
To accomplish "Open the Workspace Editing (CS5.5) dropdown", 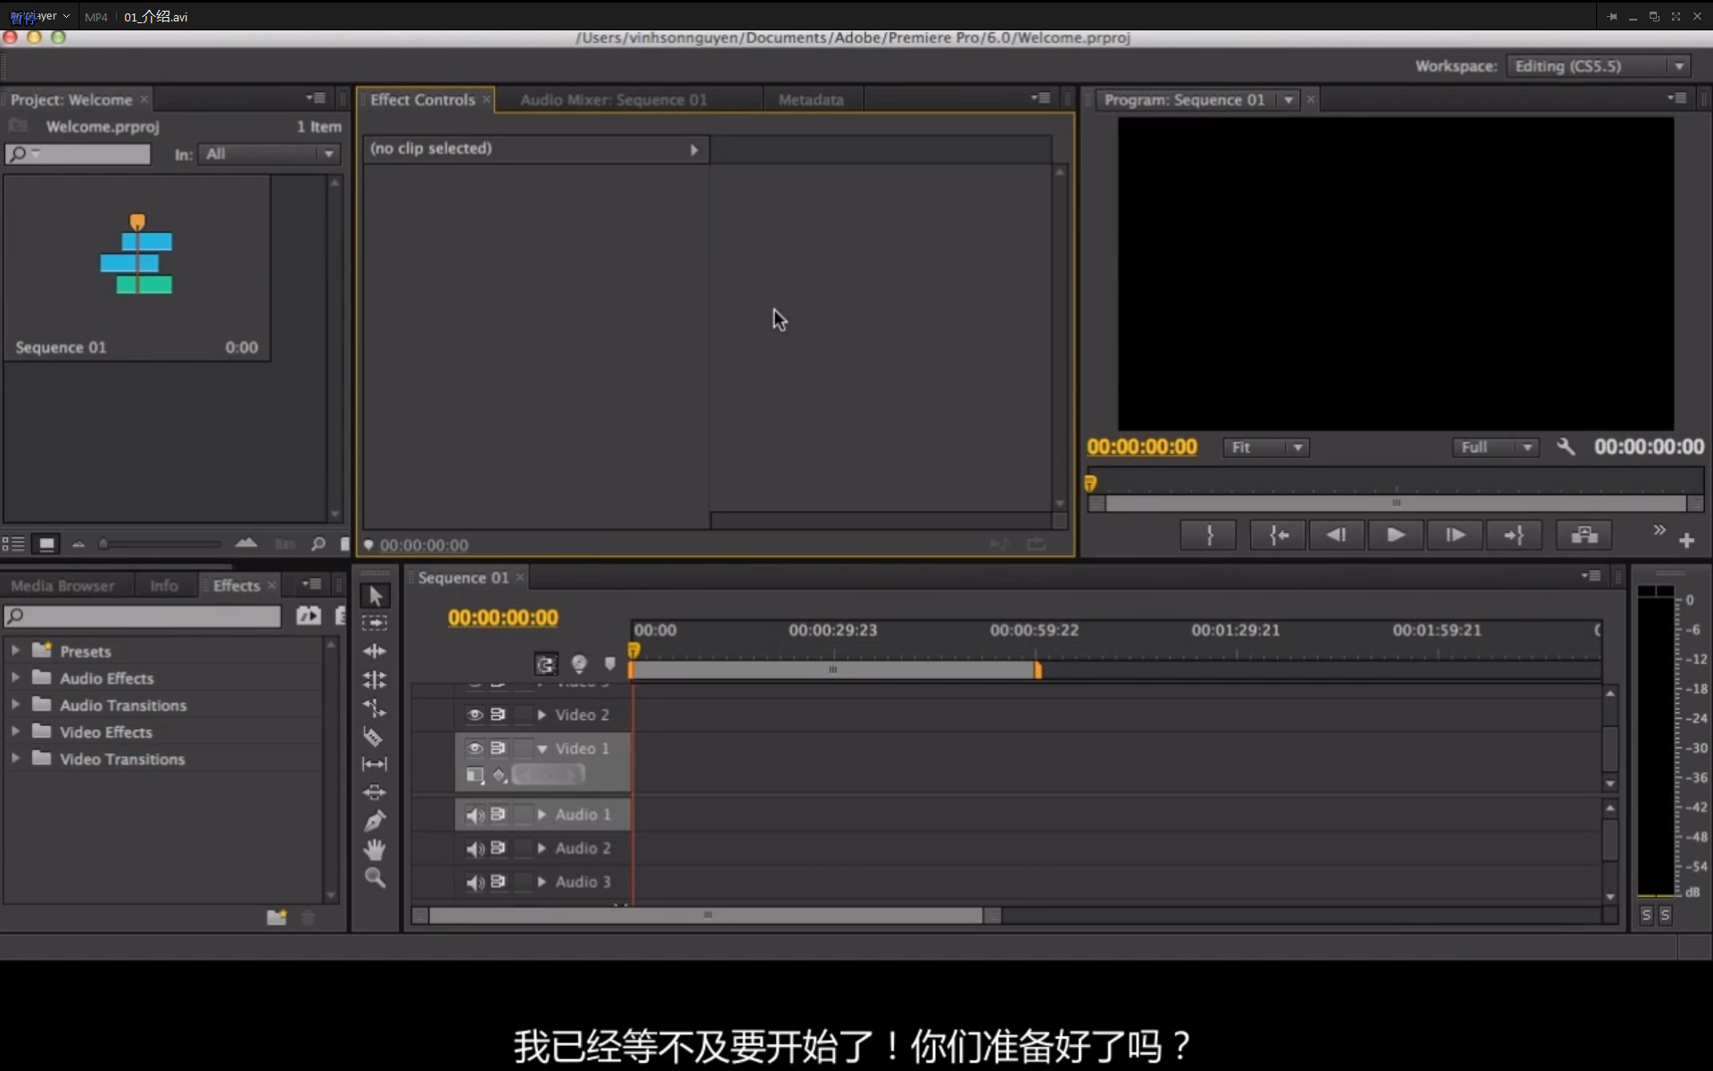I will (x=1597, y=66).
